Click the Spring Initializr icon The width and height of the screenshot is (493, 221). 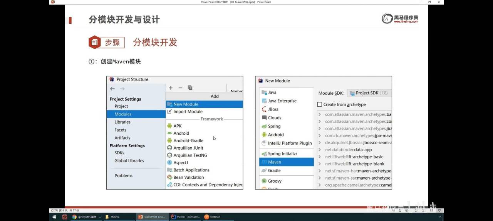click(264, 153)
